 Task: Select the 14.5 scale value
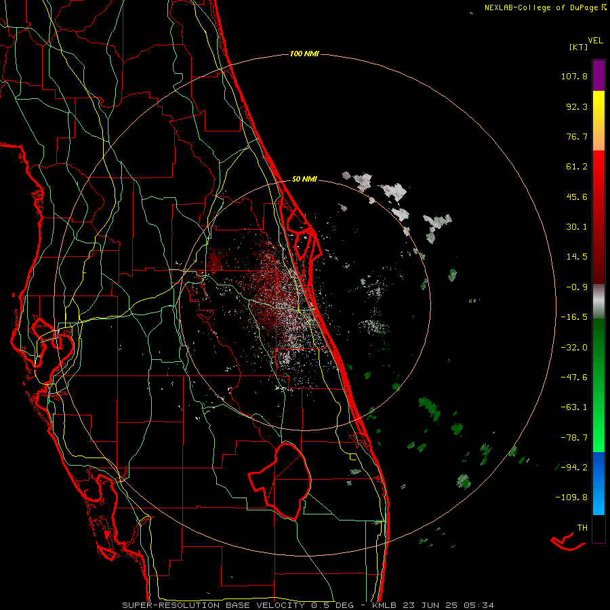[x=577, y=257]
